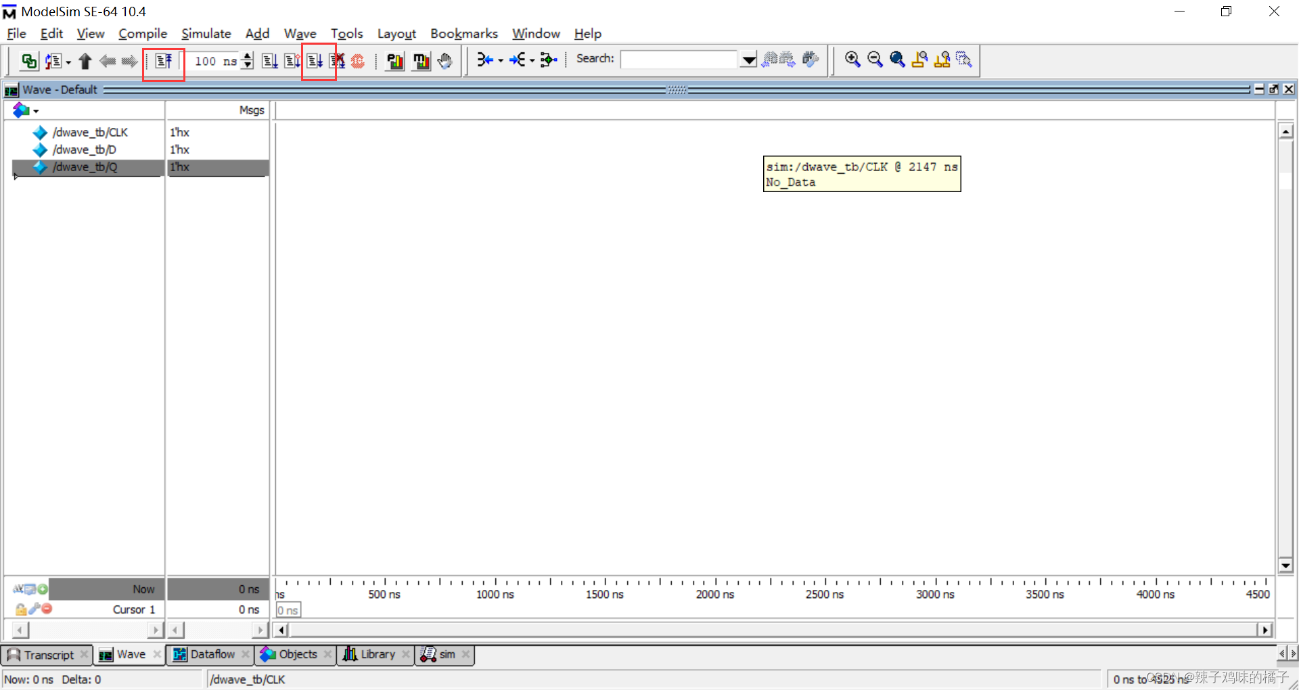Increase the run length stepper value
1299x690 pixels.
tap(248, 56)
